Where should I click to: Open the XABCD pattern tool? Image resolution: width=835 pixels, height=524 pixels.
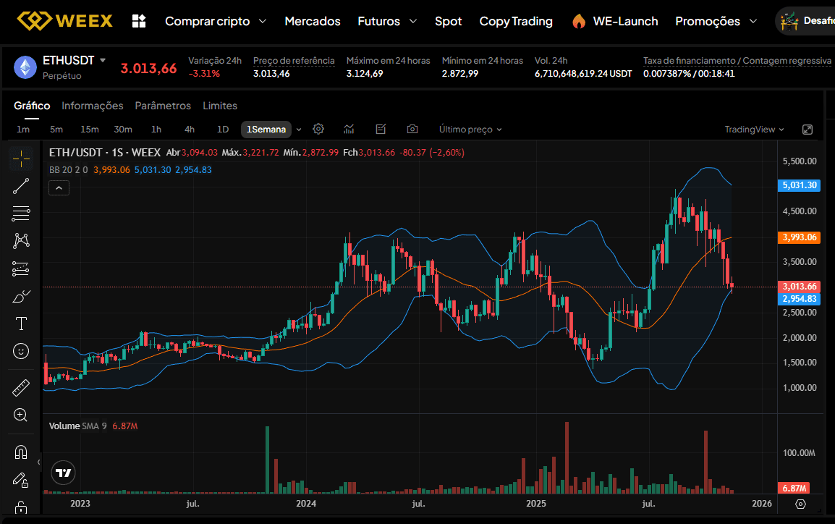pyautogui.click(x=20, y=240)
